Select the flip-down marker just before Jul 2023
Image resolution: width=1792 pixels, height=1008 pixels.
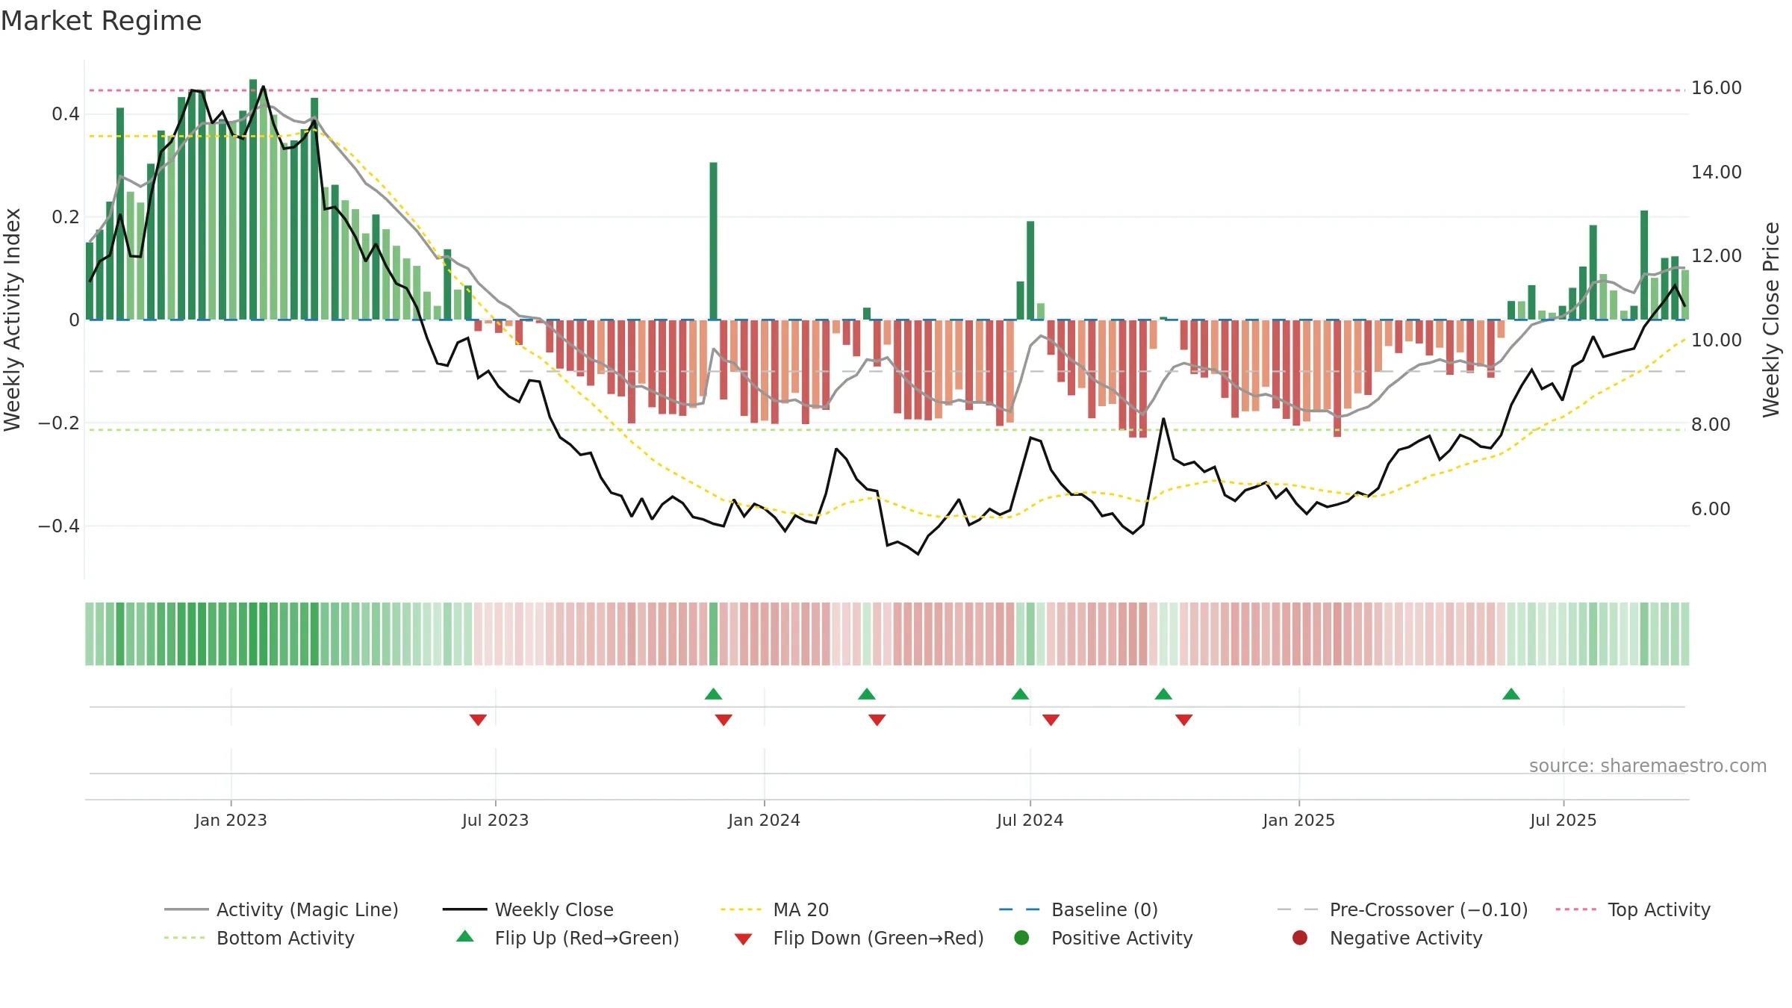[x=478, y=720]
